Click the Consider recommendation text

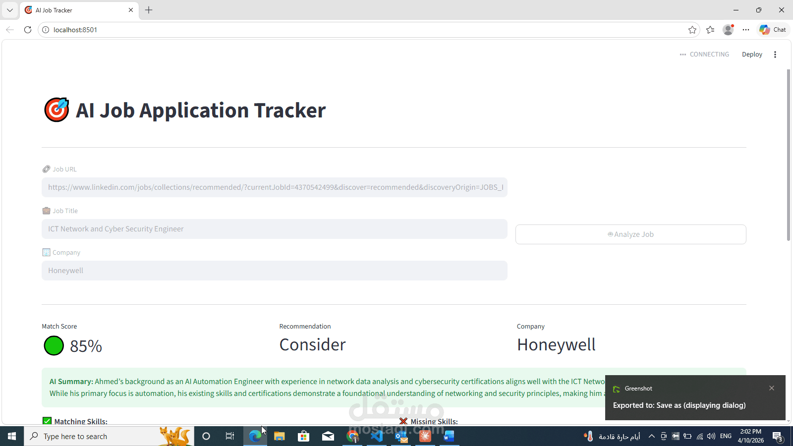pos(313,344)
